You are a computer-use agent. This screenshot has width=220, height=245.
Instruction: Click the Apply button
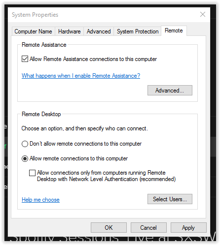point(188,227)
